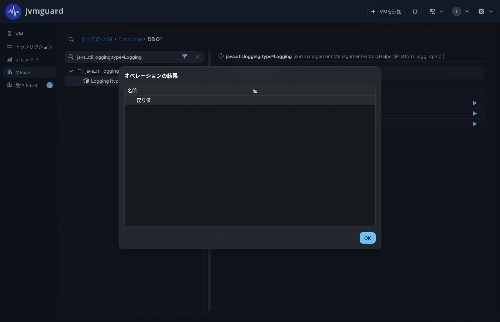
Task: Open the トランザクション sidebar section
Action: (x=29, y=47)
